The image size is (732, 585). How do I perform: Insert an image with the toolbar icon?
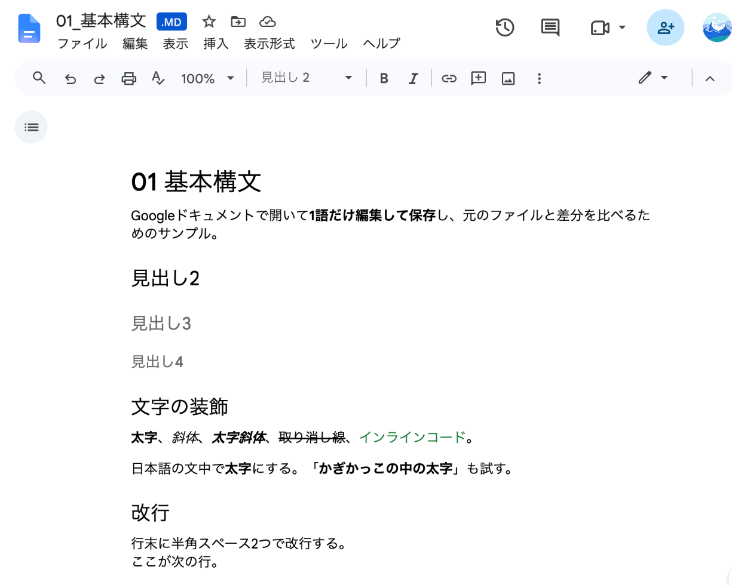(509, 78)
